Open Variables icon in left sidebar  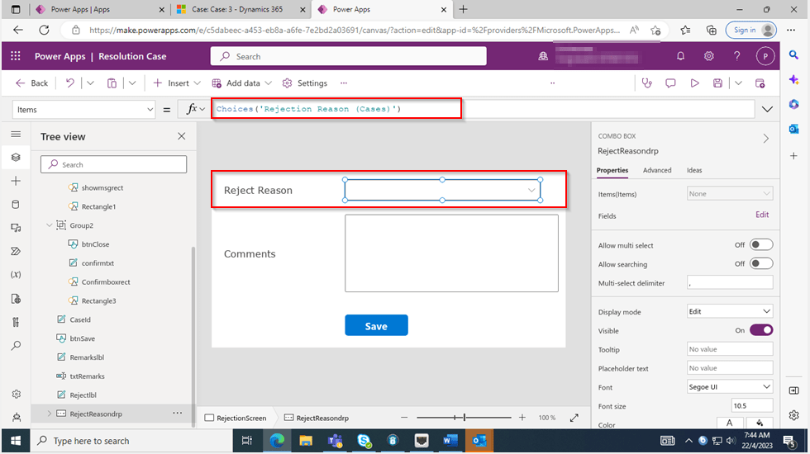16,275
